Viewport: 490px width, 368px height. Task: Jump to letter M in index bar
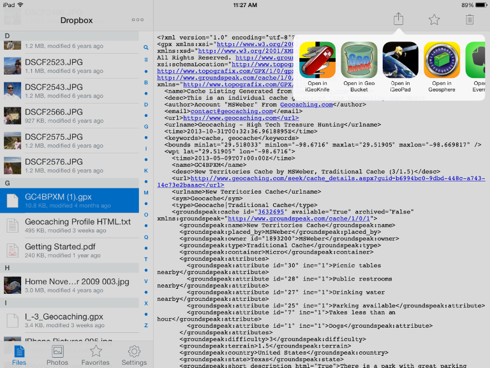click(x=146, y=193)
